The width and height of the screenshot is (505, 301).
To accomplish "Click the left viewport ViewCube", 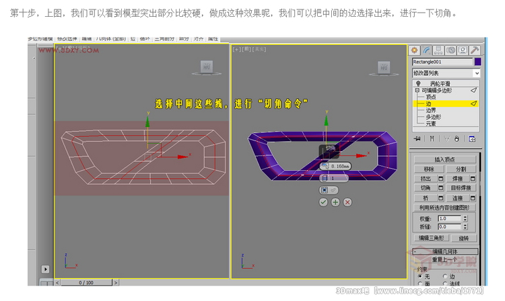I will click(207, 68).
